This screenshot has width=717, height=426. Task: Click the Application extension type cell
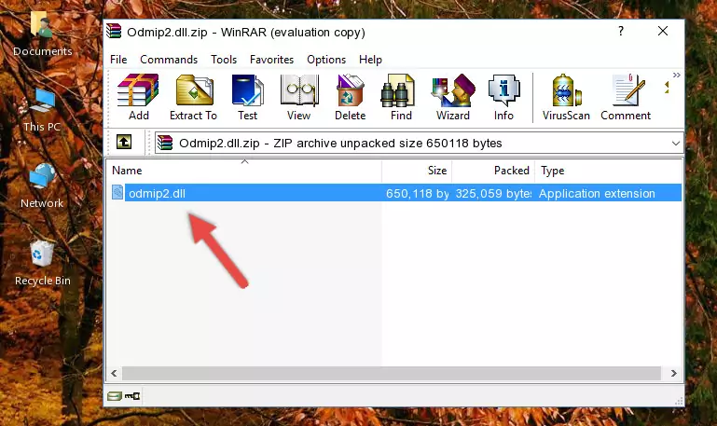(597, 193)
